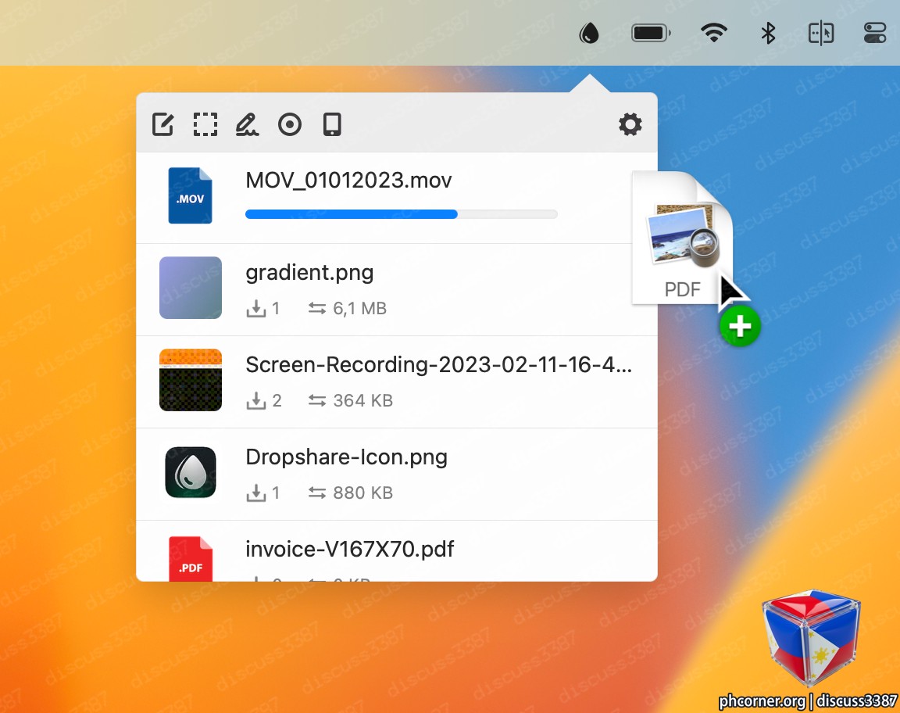Click the 364 KB size label
Image resolution: width=900 pixels, height=713 pixels.
[362, 400]
